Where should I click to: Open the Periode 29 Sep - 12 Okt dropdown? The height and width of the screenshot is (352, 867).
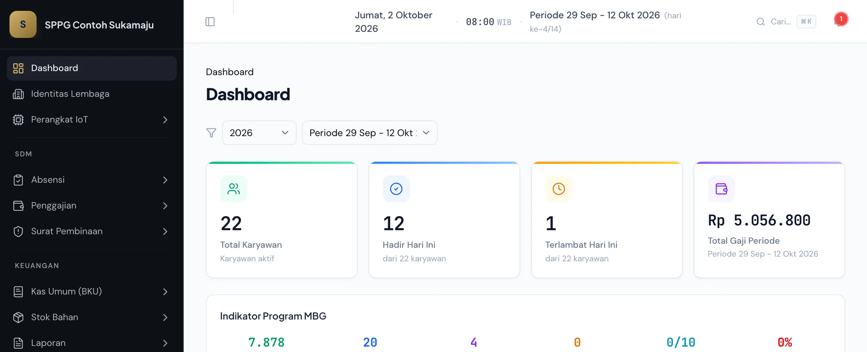tap(370, 133)
